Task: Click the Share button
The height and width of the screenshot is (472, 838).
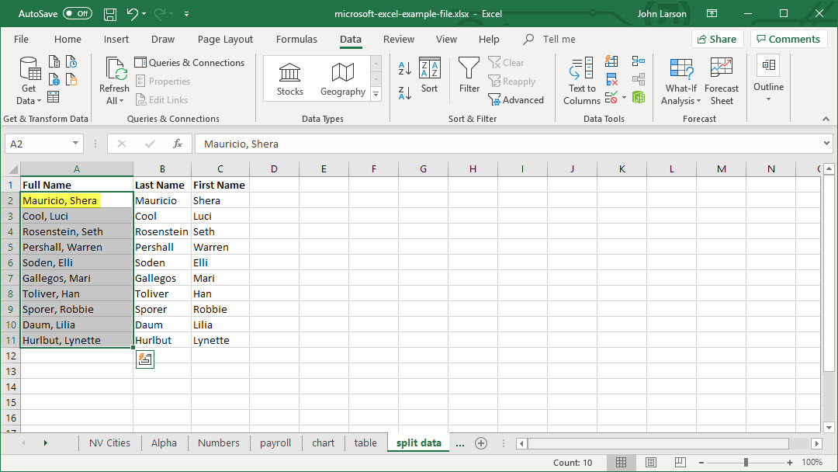Action: (x=717, y=40)
